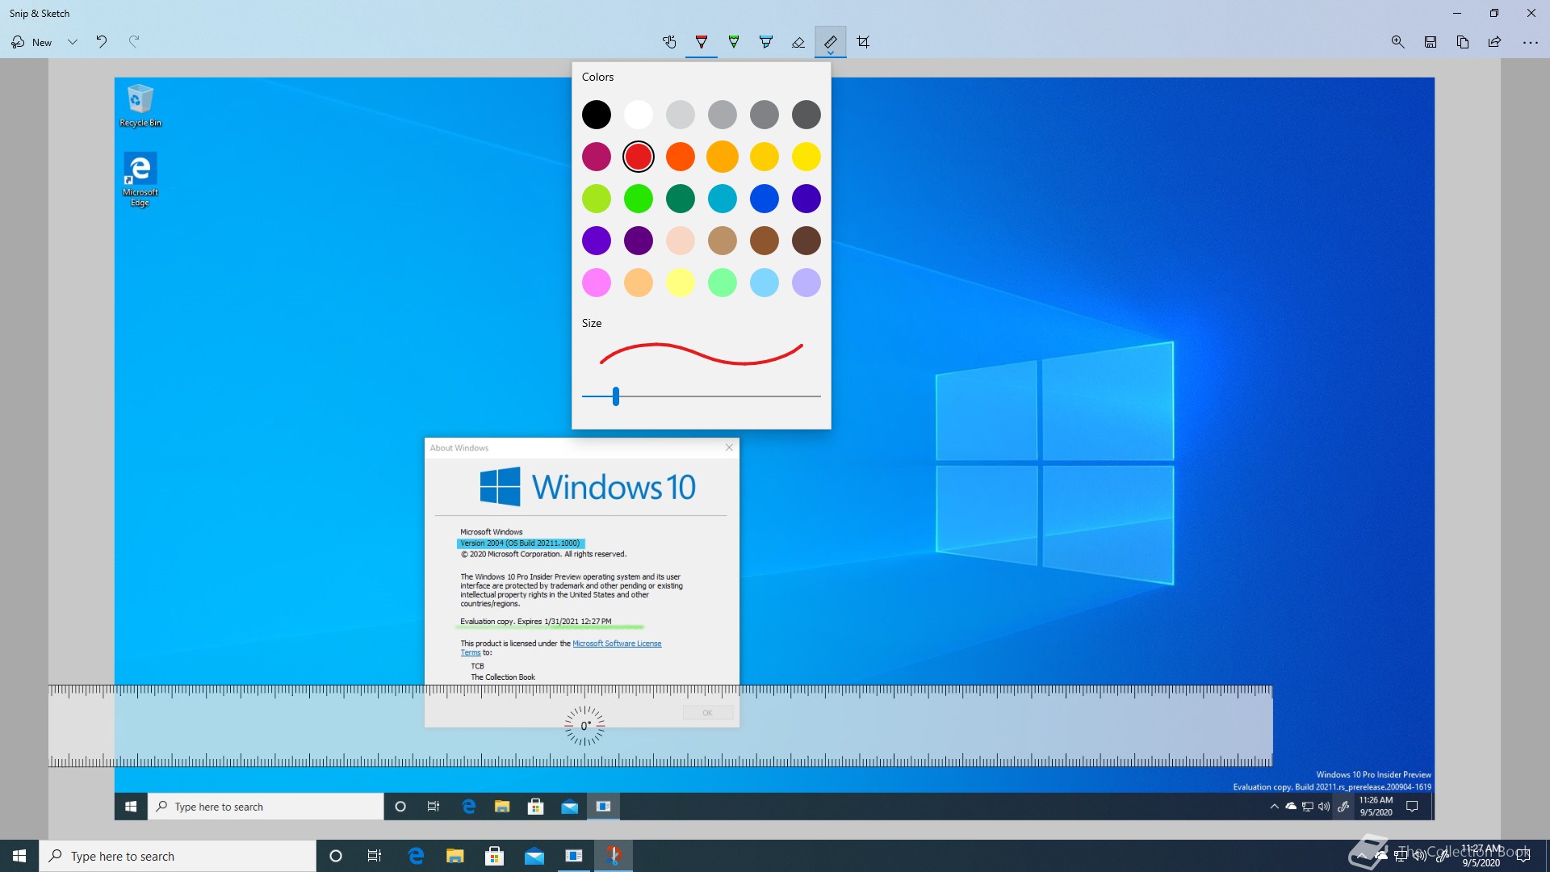
Task: Click the Windows Start button on taskbar
Action: pyautogui.click(x=19, y=856)
